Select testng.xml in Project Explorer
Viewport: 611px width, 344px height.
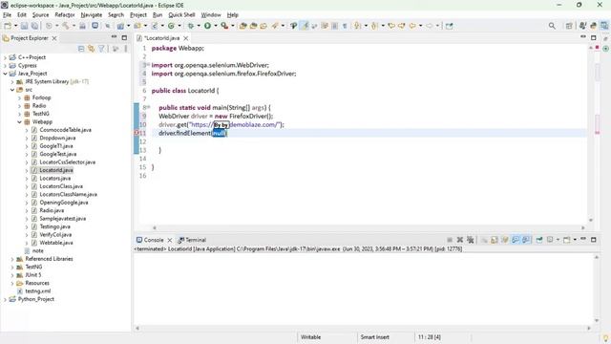pyautogui.click(x=38, y=291)
